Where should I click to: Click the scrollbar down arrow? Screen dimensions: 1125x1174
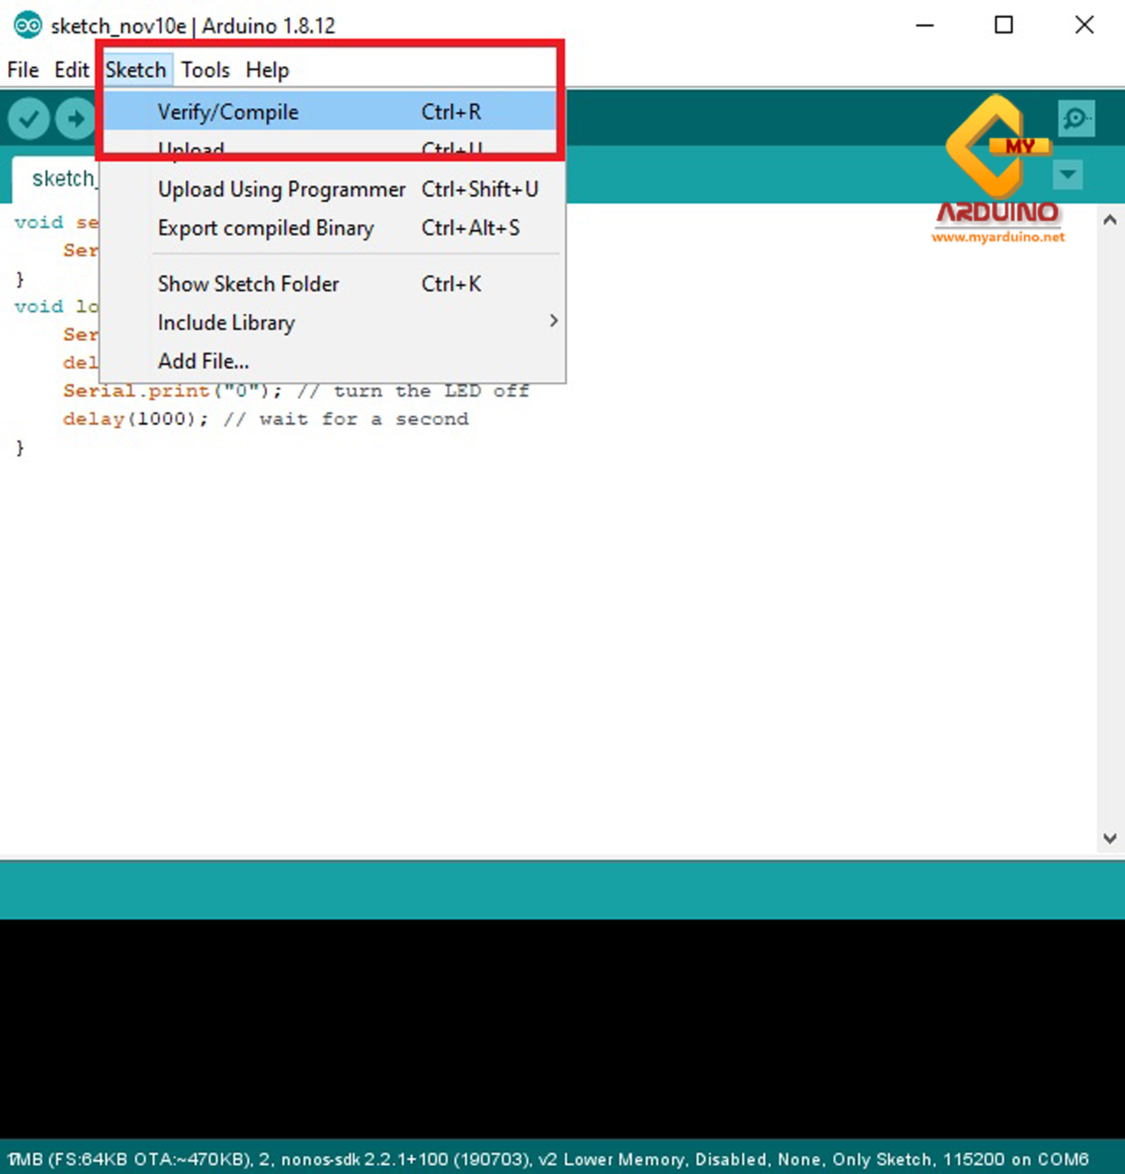point(1111,838)
